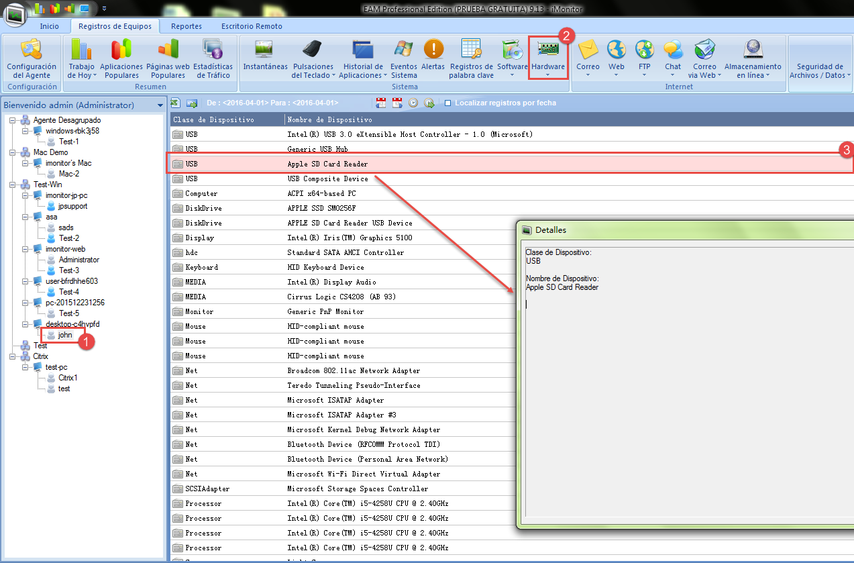Click the export to HTML icon
854x563 pixels.
[192, 103]
